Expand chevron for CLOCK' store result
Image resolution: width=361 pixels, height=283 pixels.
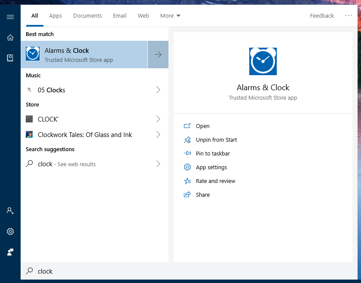(158, 119)
